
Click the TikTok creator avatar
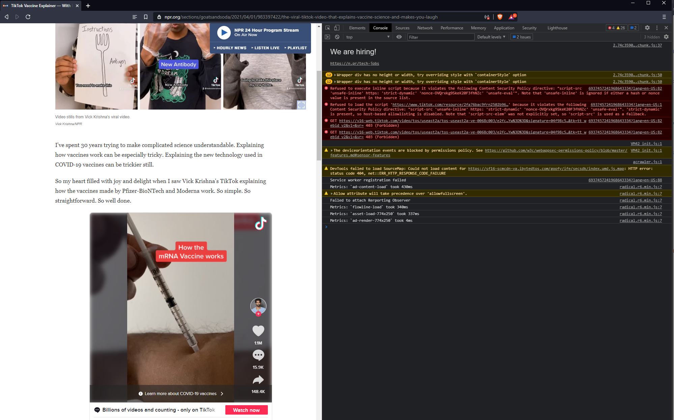[x=258, y=306]
